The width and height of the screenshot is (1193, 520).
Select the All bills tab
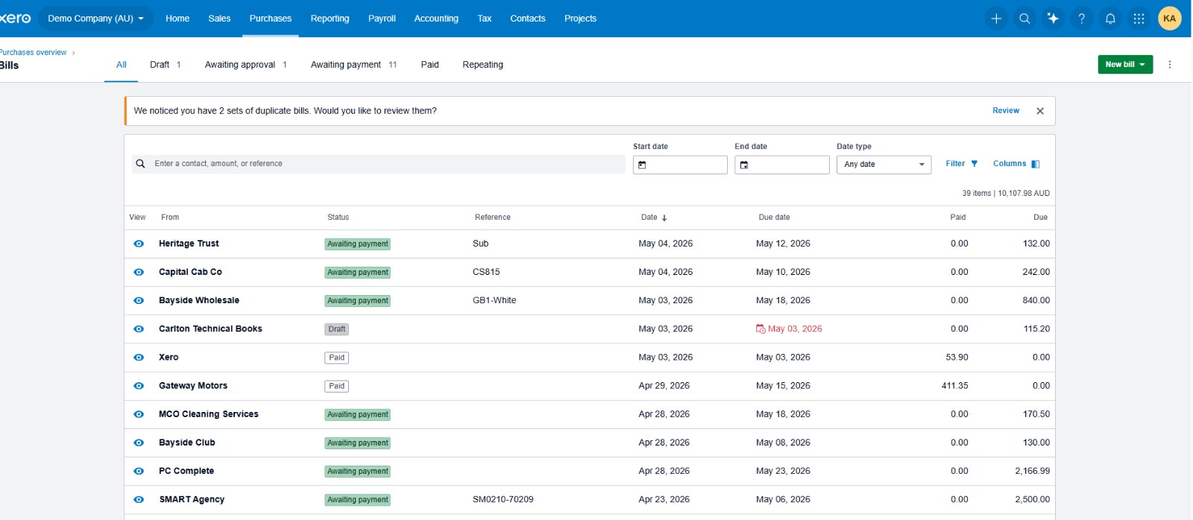tap(122, 65)
